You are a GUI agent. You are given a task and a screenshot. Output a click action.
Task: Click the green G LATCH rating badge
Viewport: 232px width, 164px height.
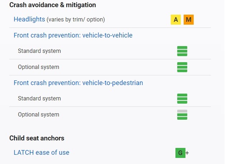click(x=180, y=153)
